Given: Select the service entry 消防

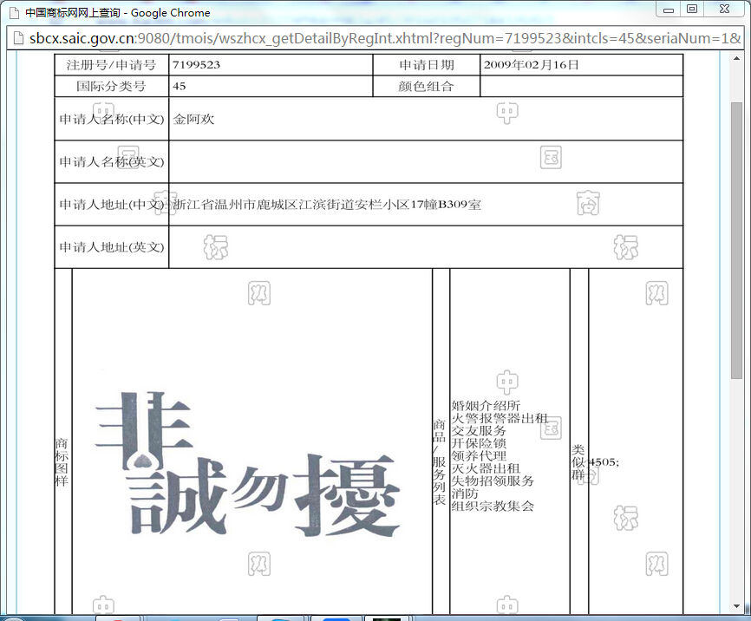Looking at the screenshot, I should pyautogui.click(x=465, y=493).
